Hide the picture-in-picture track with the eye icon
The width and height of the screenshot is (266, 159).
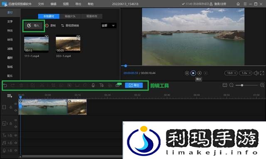(x=16, y=120)
